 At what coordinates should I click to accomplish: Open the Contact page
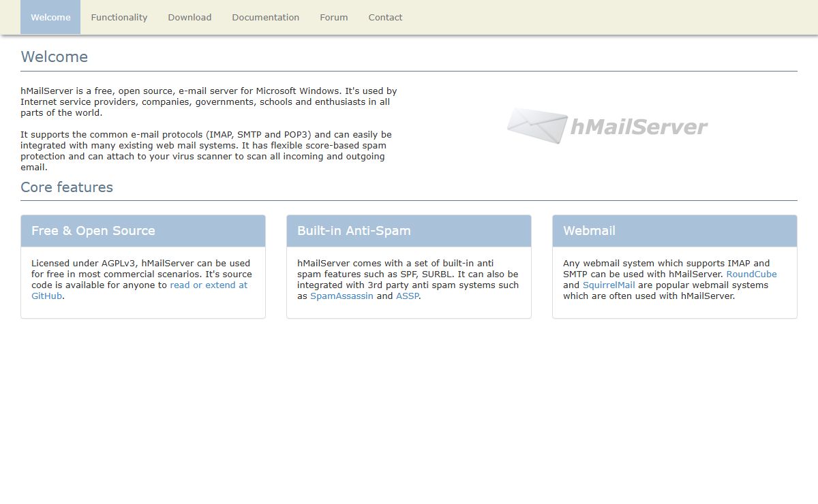click(x=385, y=17)
